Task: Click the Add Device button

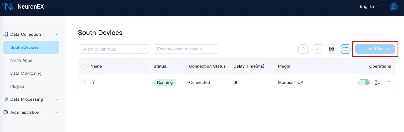Action: click(375, 49)
